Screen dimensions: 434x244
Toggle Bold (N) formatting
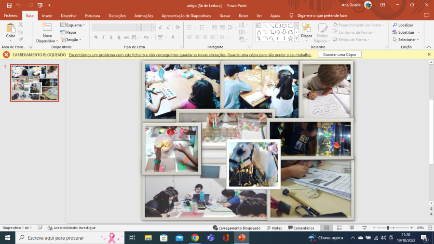pyautogui.click(x=96, y=37)
